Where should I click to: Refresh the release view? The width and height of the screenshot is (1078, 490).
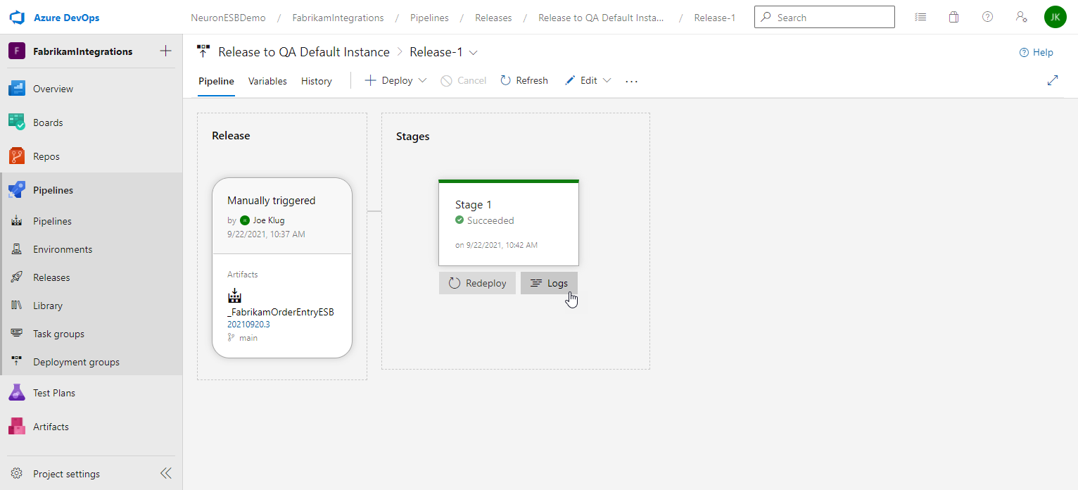(524, 80)
